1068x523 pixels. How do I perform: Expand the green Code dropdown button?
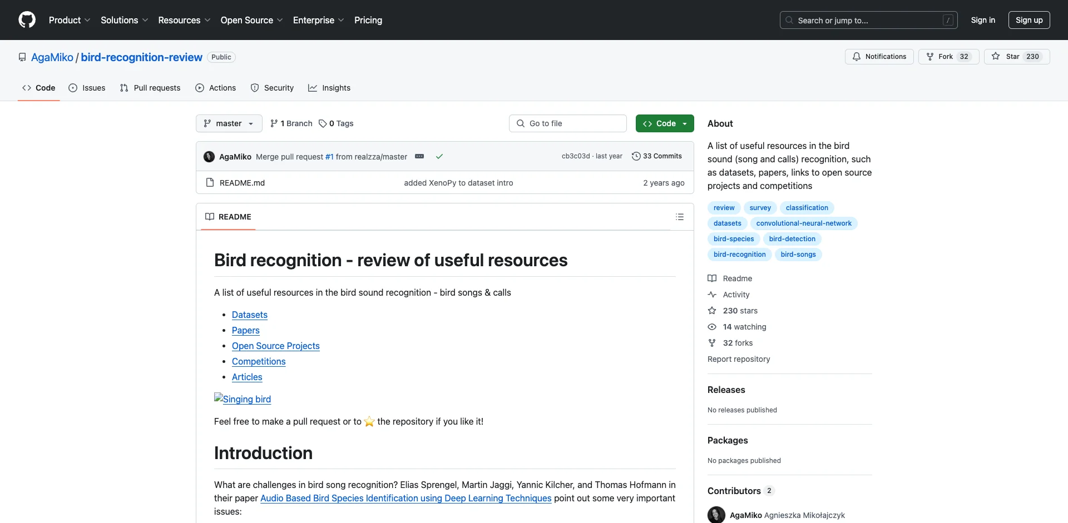(665, 123)
